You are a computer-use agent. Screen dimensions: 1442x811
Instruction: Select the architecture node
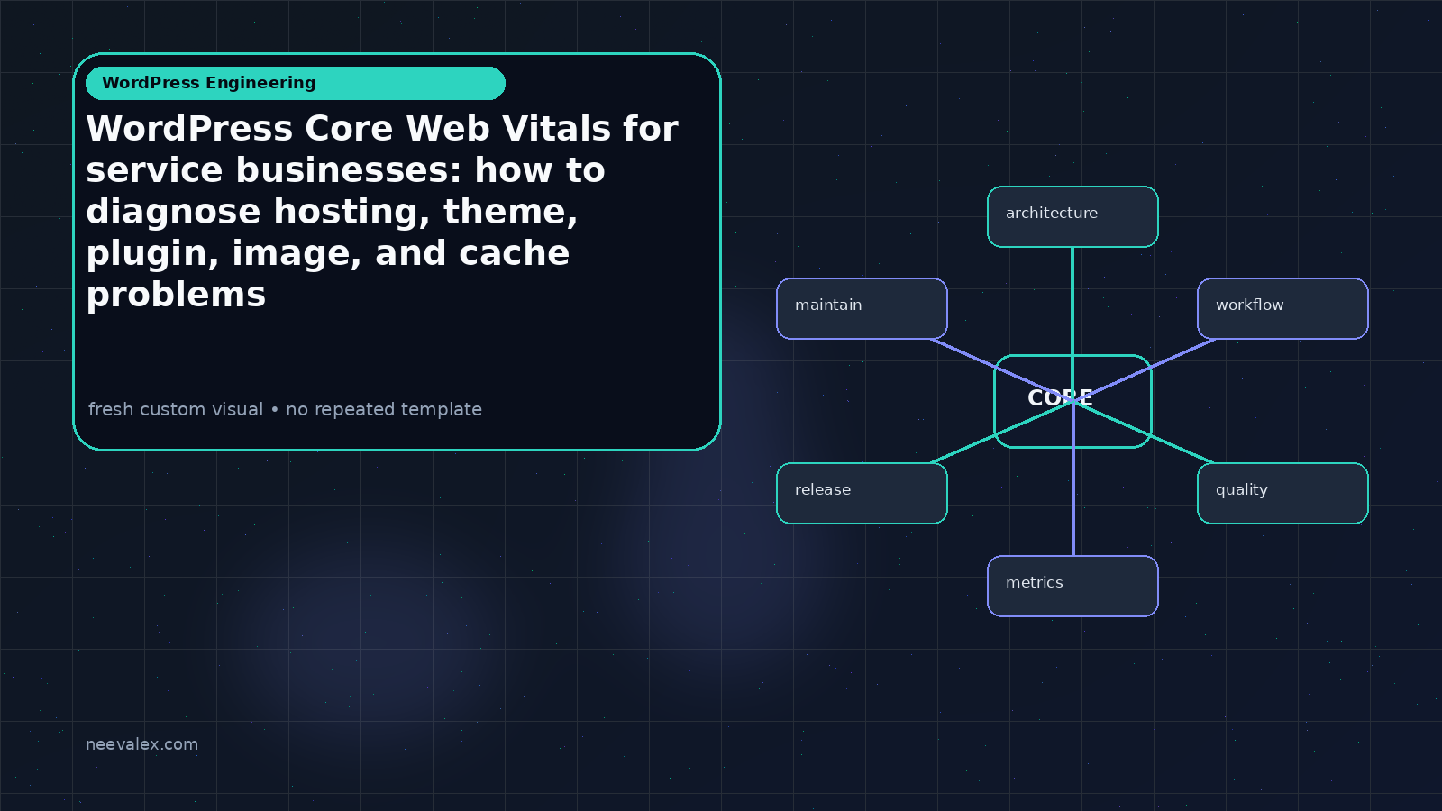point(1072,216)
